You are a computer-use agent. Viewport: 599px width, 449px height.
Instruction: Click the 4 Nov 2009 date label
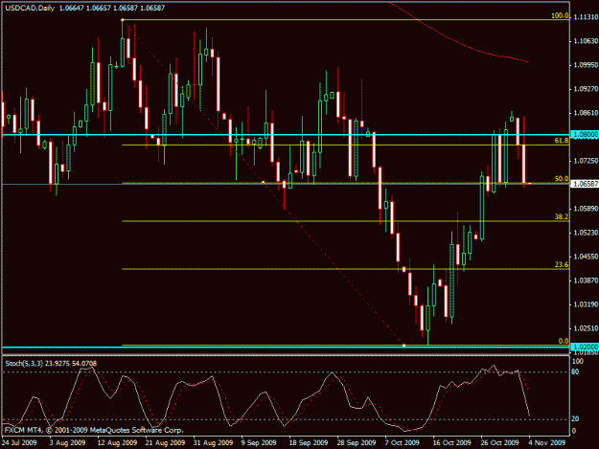tap(547, 442)
